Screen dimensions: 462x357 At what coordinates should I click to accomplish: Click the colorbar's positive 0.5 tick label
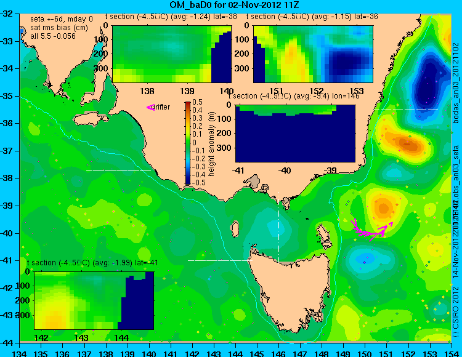tap(197, 102)
